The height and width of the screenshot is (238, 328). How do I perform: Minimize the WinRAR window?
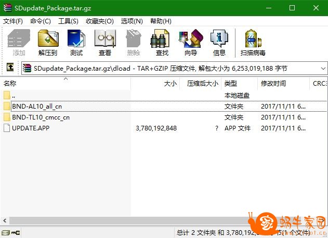[269, 8]
